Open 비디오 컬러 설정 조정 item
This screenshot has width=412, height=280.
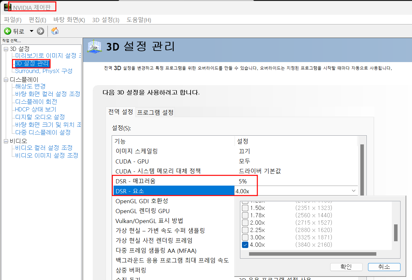(x=44, y=148)
